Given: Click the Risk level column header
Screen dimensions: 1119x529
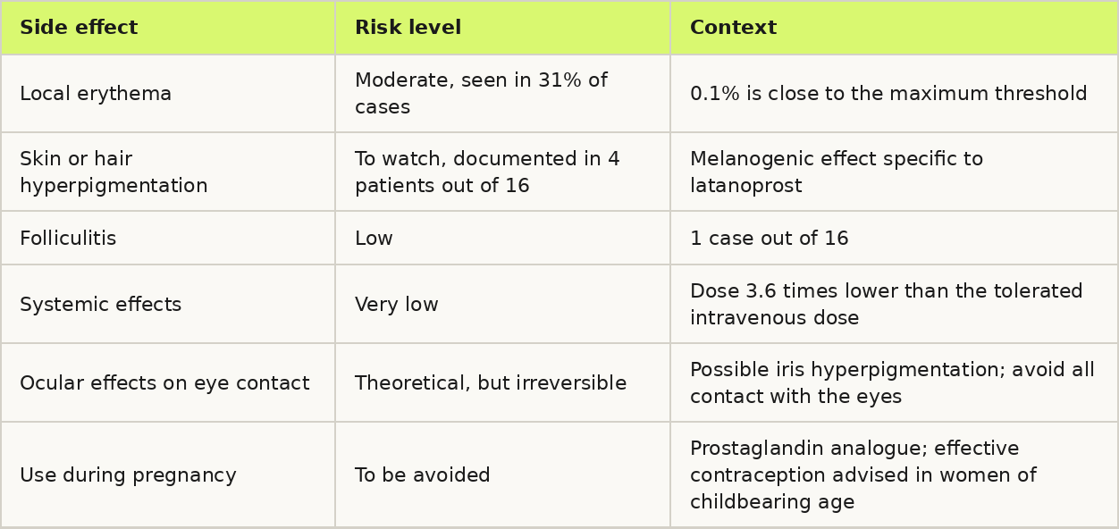Looking at the screenshot, I should [x=502, y=28].
